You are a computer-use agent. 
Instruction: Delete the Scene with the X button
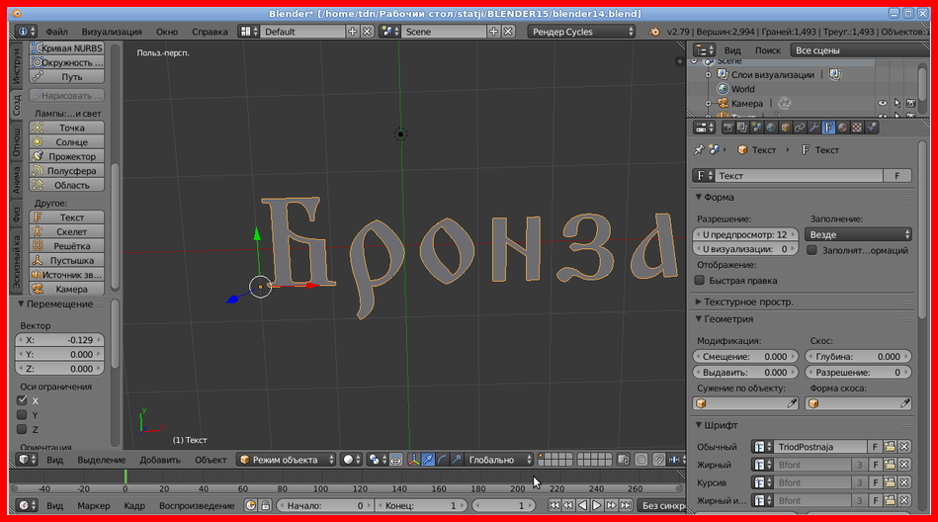[x=508, y=32]
